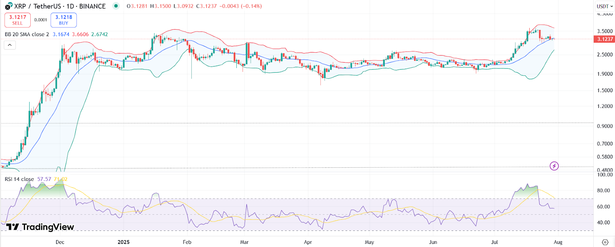
Task: Click the 60.00 RSI axis label
Action: click(603, 207)
